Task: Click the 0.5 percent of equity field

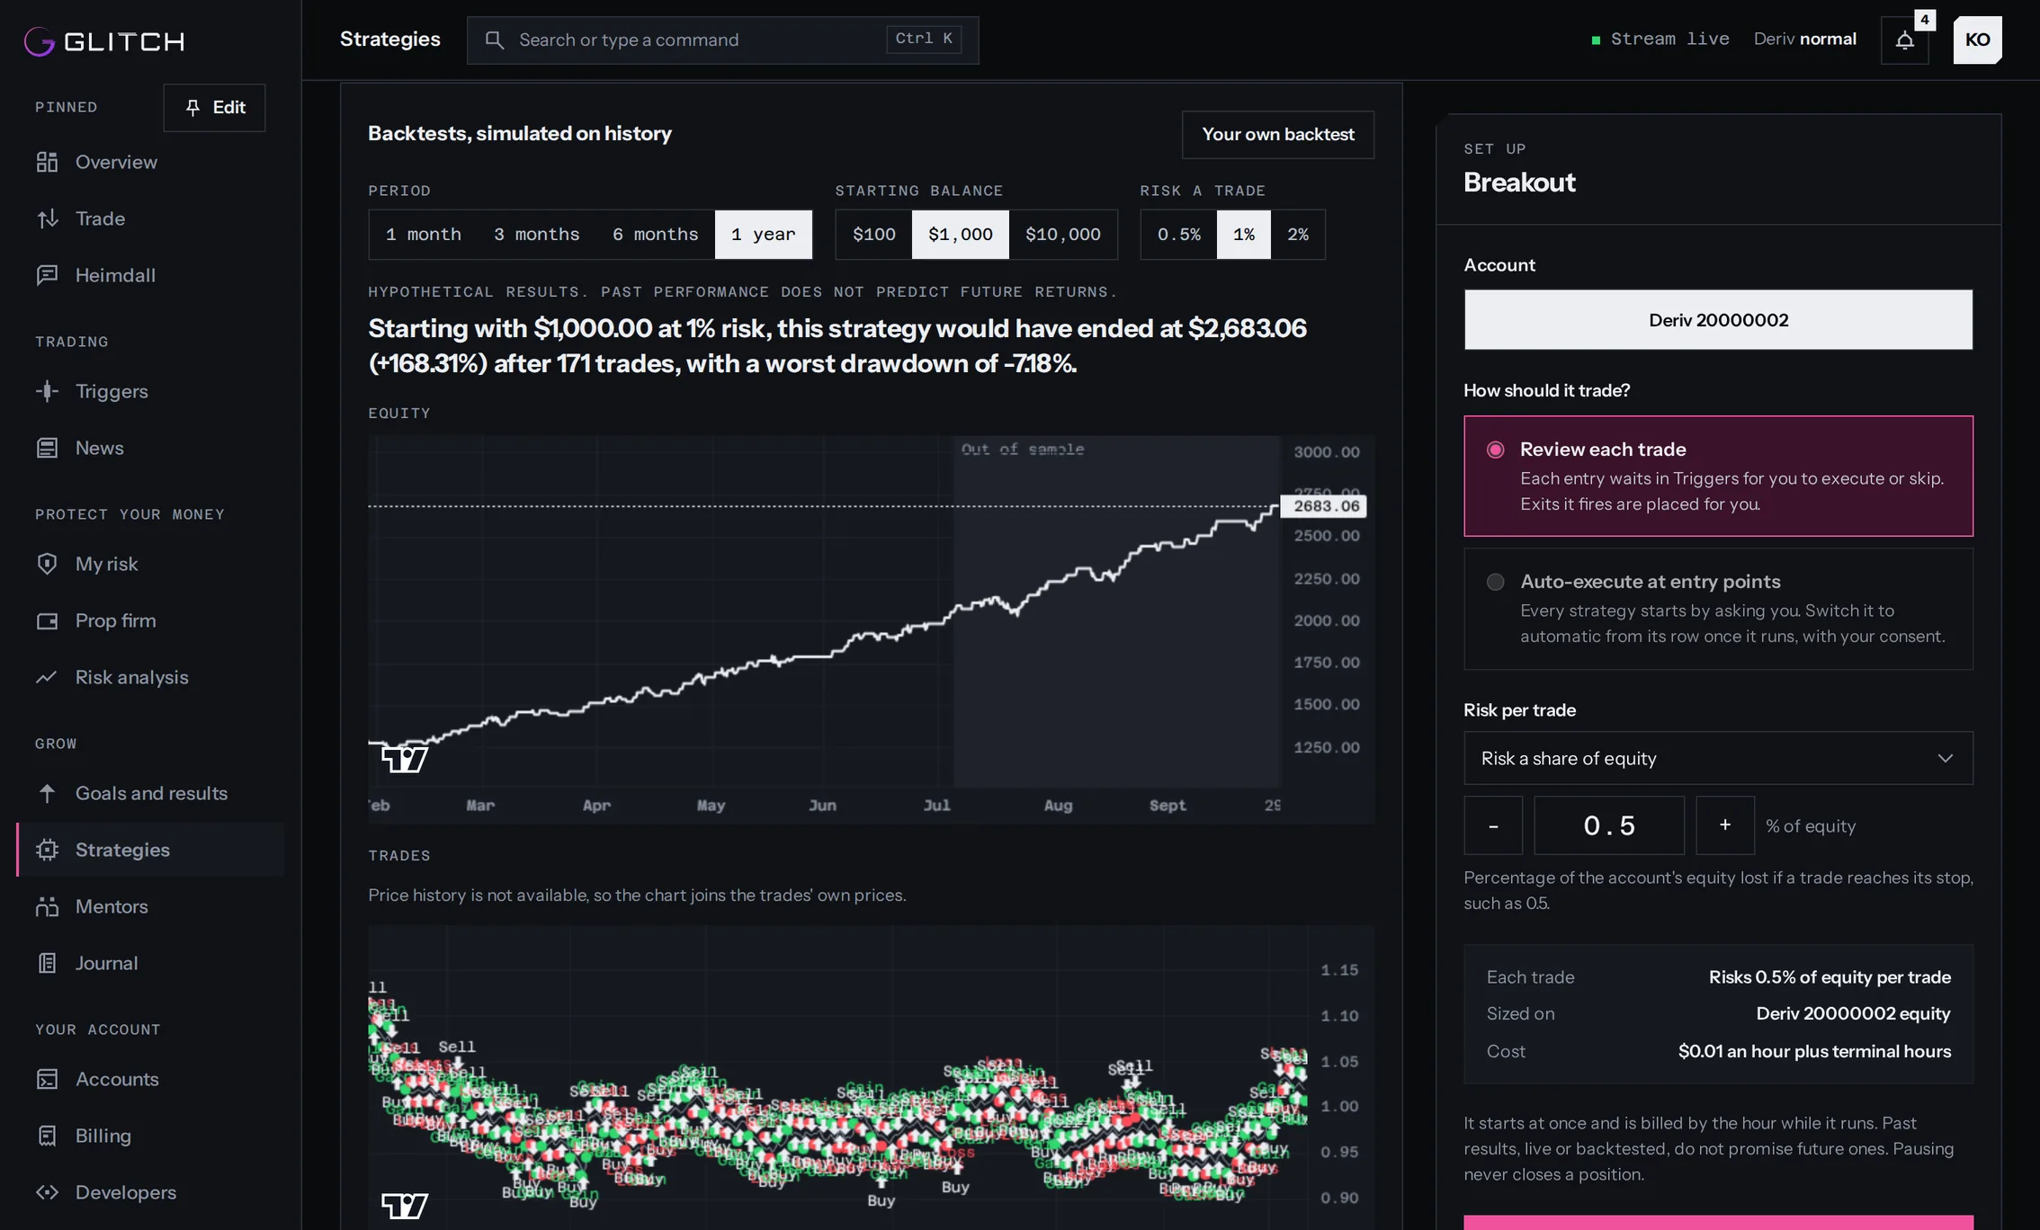Action: (1608, 825)
